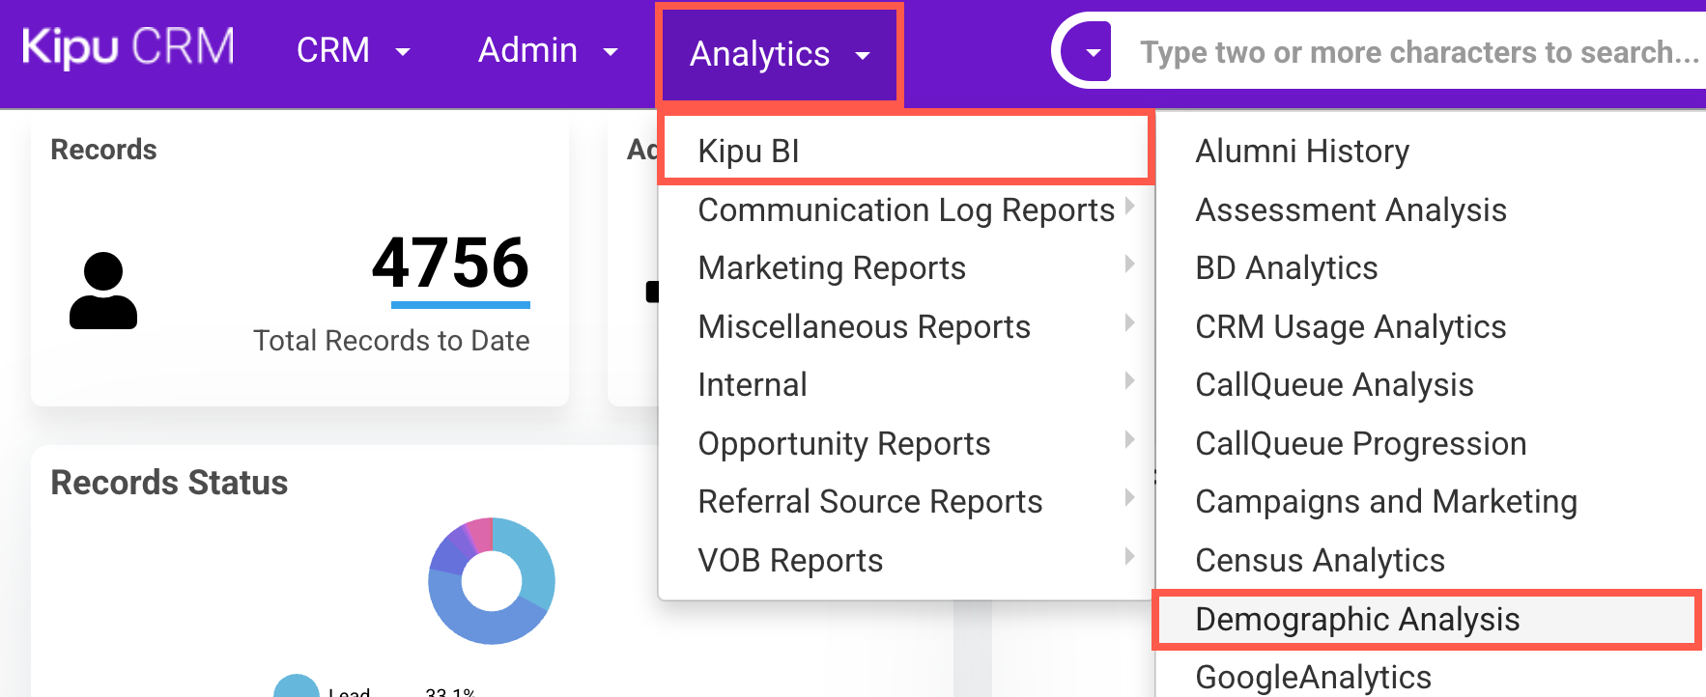Open the CRM dropdown menu
This screenshot has width=1706, height=697.
pos(353,50)
